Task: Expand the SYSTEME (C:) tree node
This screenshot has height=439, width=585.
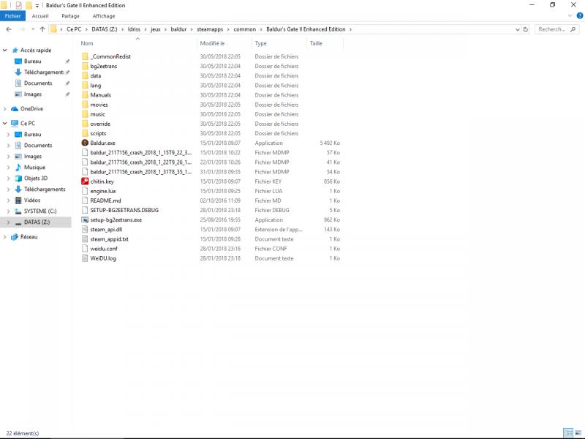Action: pyautogui.click(x=9, y=211)
